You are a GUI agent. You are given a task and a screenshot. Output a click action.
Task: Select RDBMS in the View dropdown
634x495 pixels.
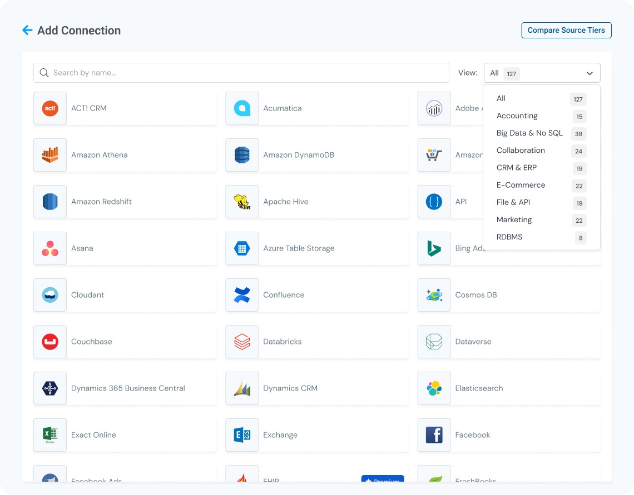(x=542, y=237)
